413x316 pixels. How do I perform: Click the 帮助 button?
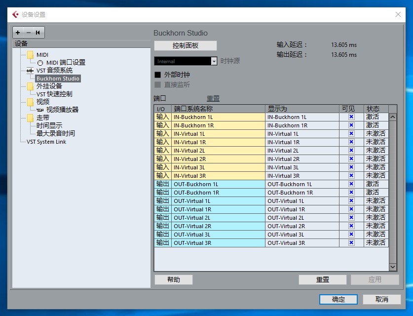point(174,279)
